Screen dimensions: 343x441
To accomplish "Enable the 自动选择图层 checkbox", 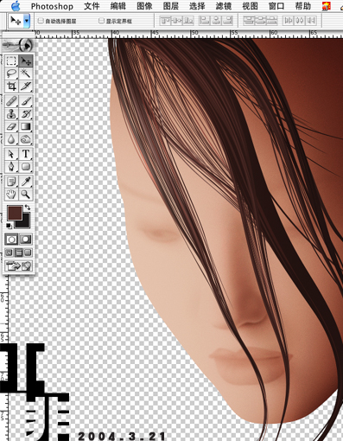I will tap(41, 21).
